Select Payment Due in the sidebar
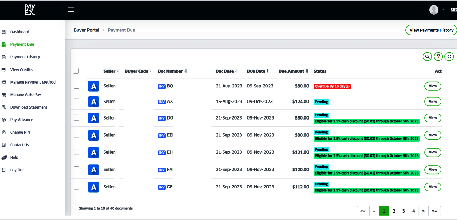 [x=22, y=44]
